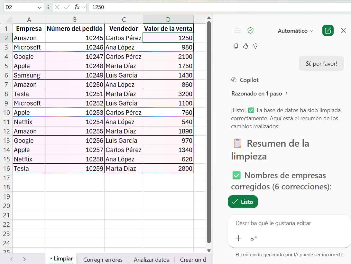
Task: Open the 'Crear un d' sheet tab
Action: [x=193, y=260]
